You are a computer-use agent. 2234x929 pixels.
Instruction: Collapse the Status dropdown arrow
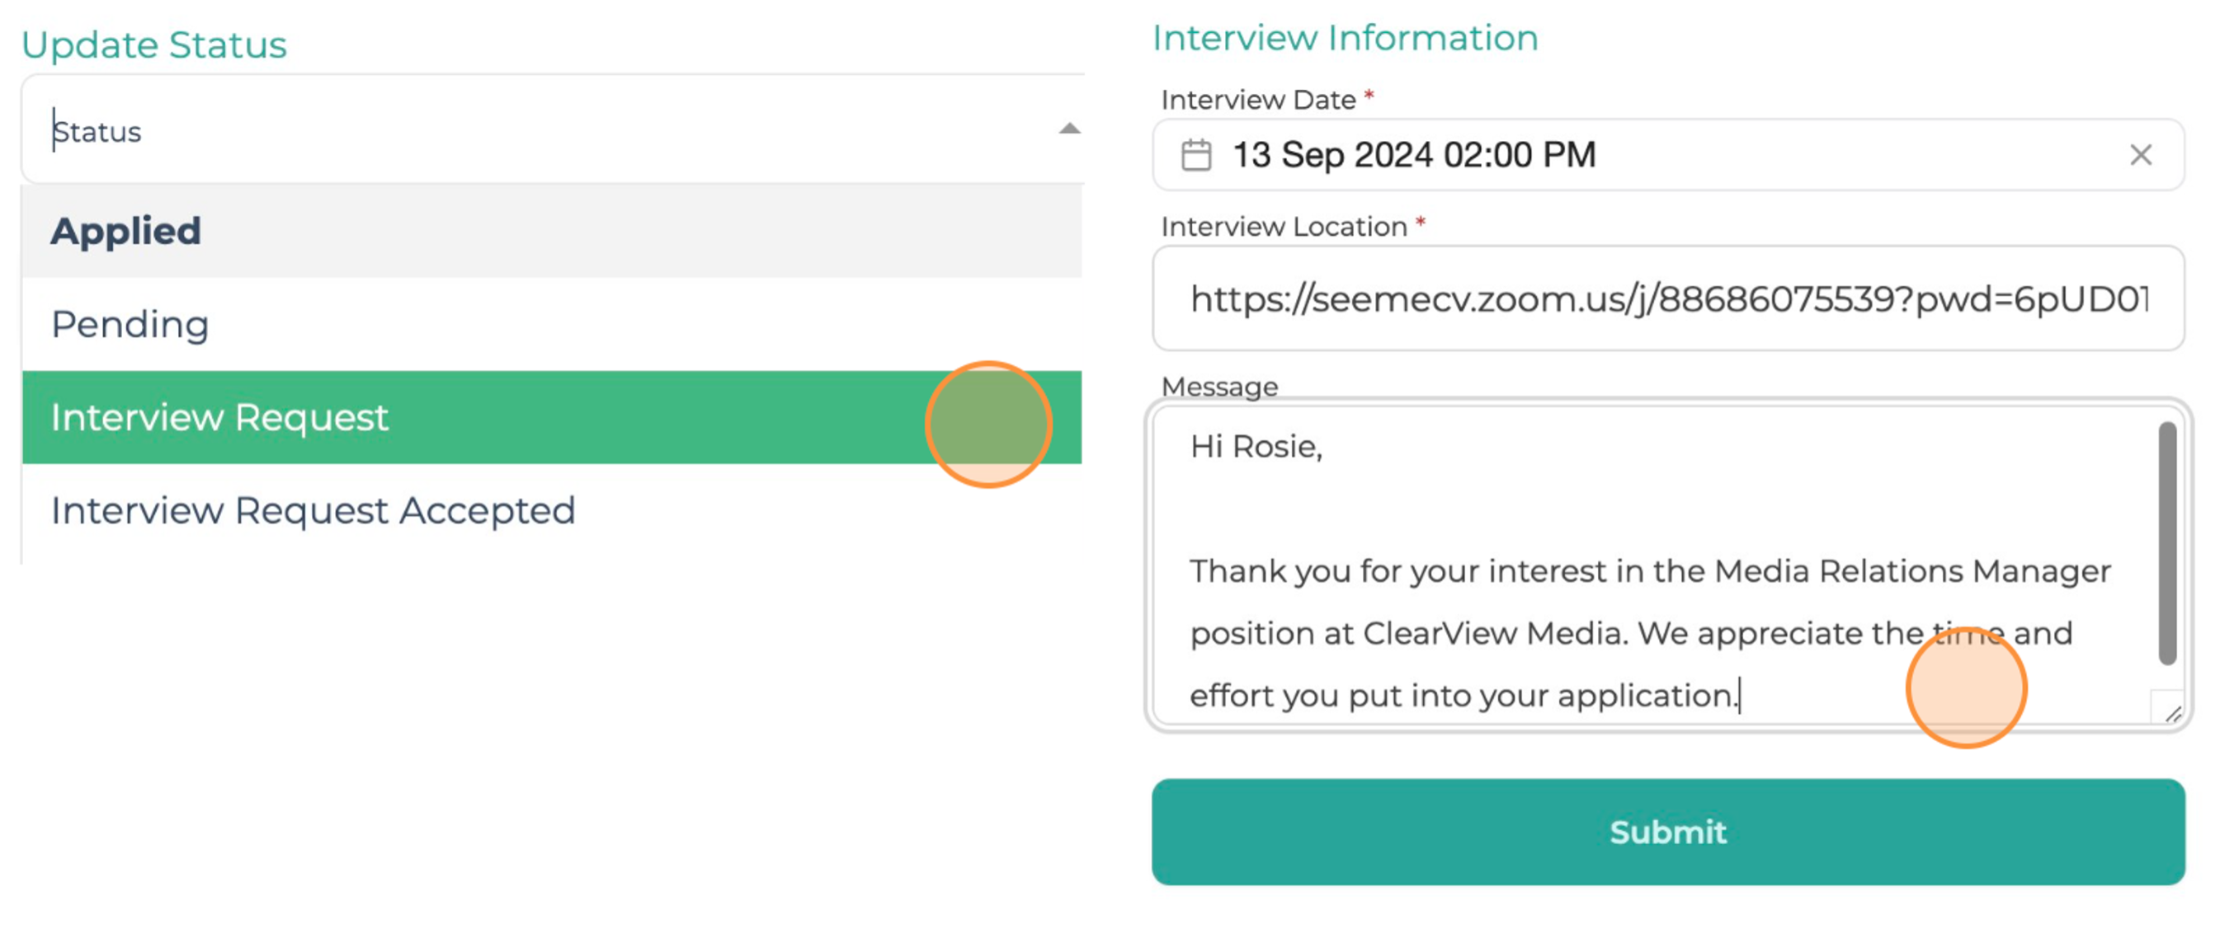(1069, 129)
